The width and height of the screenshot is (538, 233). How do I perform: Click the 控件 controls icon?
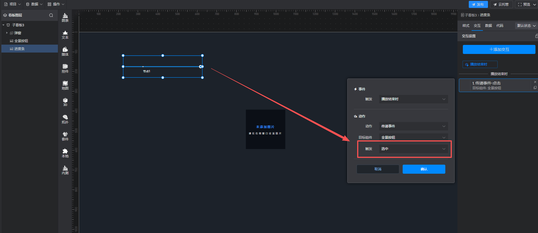click(x=65, y=69)
